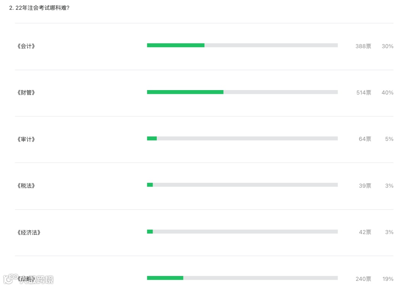This screenshot has width=412, height=287.
Task: Click the progress bar in the 《税法》 row
Action: pyautogui.click(x=242, y=185)
